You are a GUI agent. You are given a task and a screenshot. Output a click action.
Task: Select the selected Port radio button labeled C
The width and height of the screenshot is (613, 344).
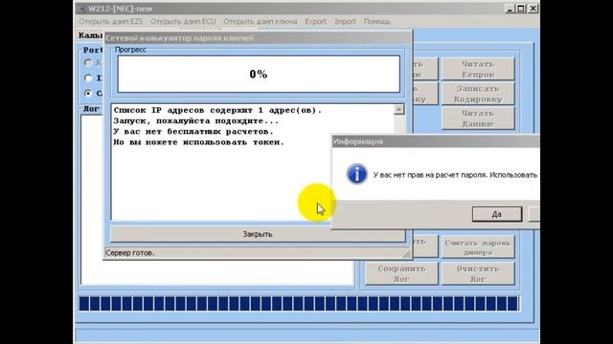pos(88,93)
